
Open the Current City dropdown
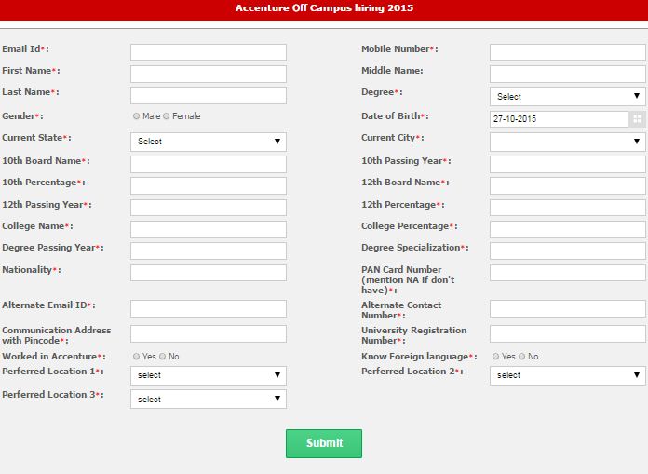point(567,142)
